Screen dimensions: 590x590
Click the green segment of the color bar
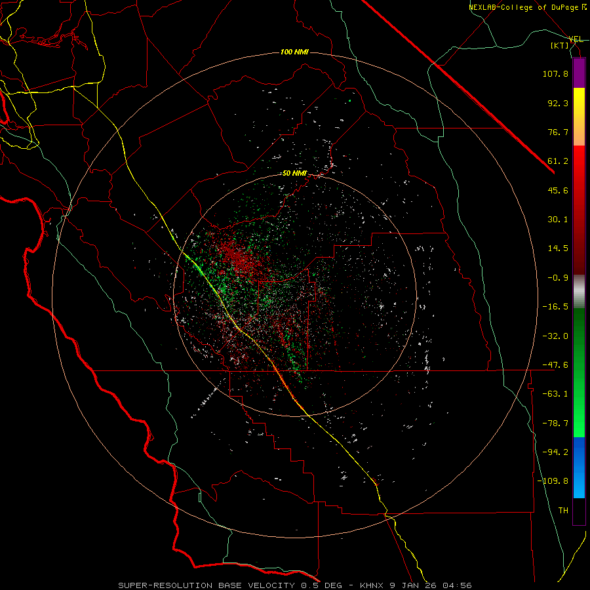[x=579, y=372]
